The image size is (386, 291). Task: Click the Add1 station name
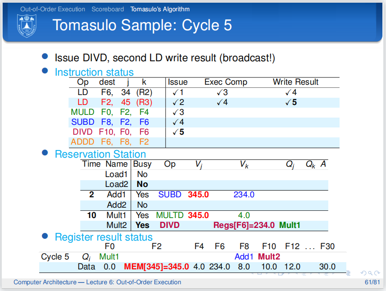(116, 195)
